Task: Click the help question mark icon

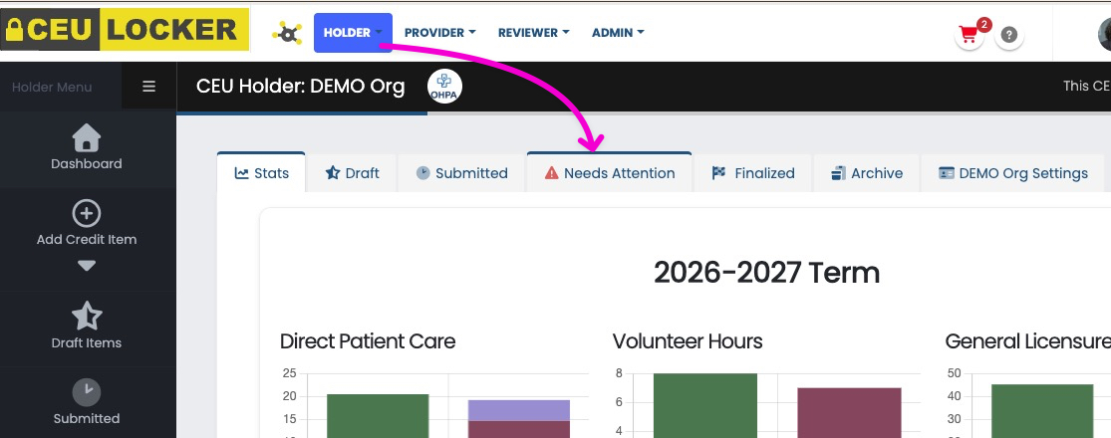Action: (1009, 35)
